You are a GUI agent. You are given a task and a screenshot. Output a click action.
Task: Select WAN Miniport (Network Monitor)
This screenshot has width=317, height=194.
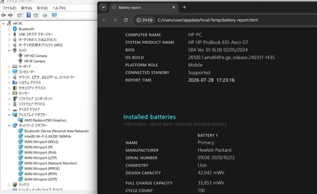click(50, 163)
